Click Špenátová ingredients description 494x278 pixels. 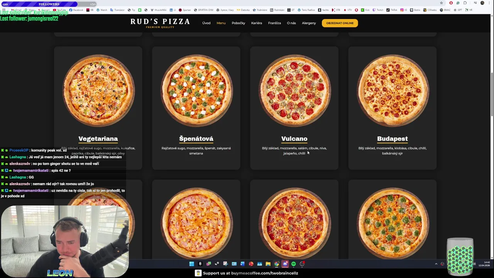click(196, 151)
